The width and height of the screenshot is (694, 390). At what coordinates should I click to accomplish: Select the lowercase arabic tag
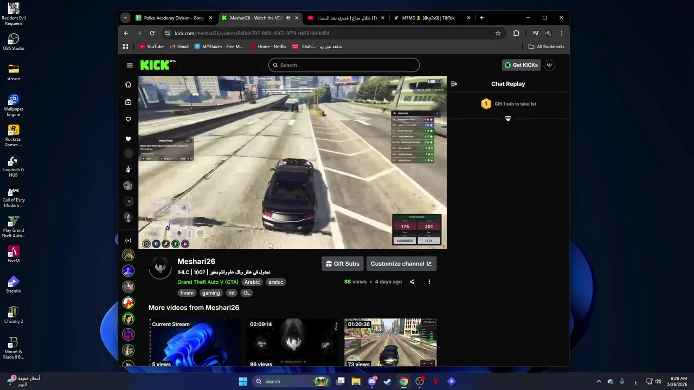275,282
